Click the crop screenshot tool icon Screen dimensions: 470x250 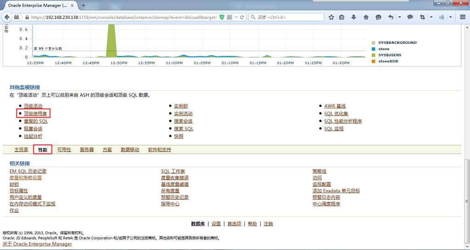pos(421,17)
